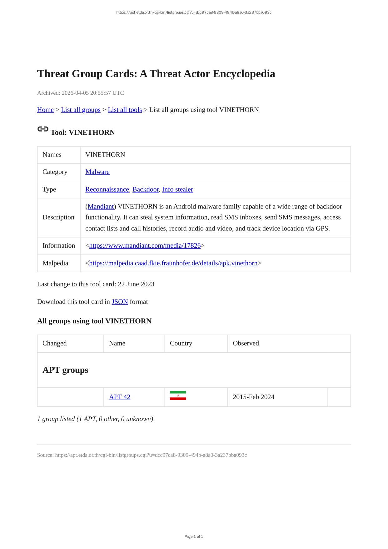Download the tool card via JSON link
Screen dimensions: 388x549
click(x=120, y=302)
